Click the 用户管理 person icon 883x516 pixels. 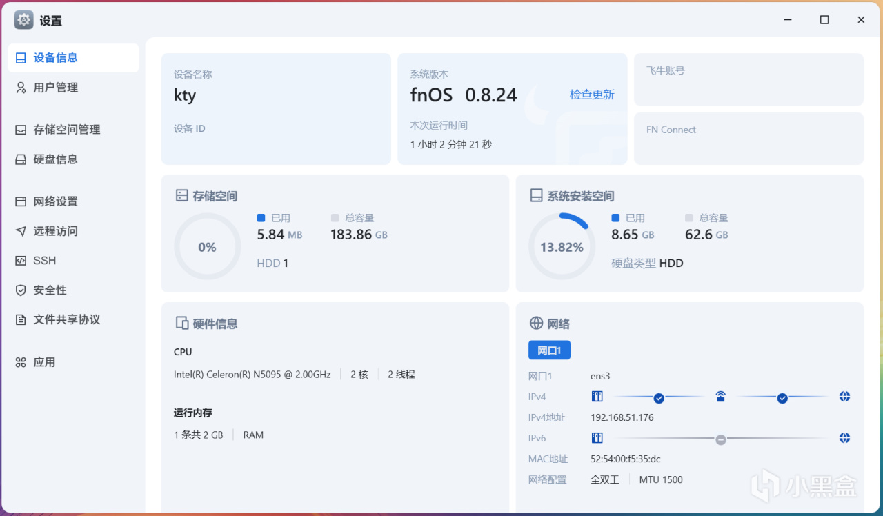tap(21, 88)
